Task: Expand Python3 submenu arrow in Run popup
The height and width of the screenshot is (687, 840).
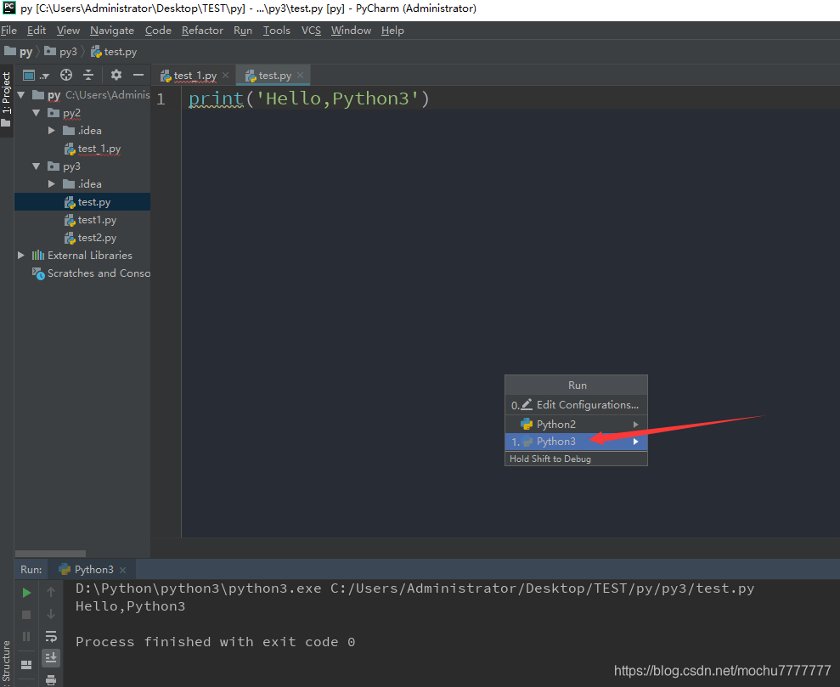Action: [636, 442]
